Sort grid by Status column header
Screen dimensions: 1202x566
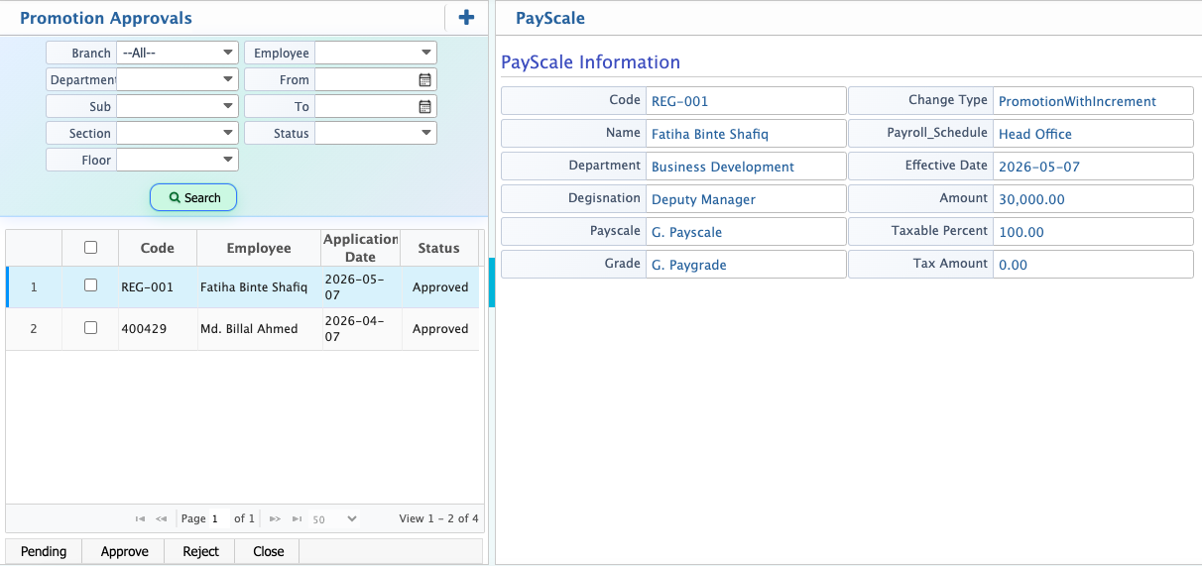click(x=438, y=248)
